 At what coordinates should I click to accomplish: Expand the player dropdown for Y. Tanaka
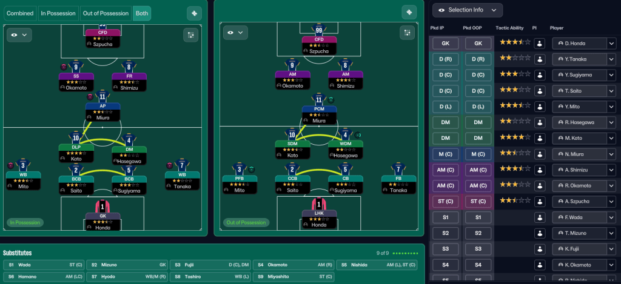pyautogui.click(x=612, y=59)
